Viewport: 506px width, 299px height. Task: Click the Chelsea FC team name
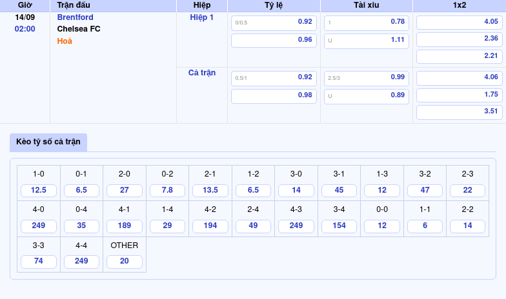pyautogui.click(x=79, y=29)
